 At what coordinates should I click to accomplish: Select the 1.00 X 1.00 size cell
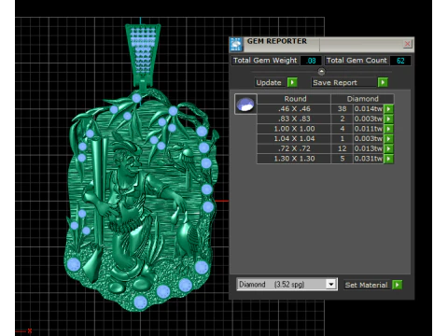[294, 129]
